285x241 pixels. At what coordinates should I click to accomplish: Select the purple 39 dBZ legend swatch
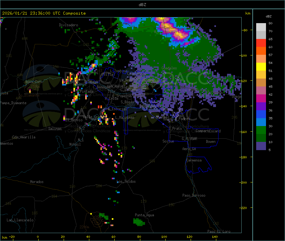[x=261, y=106]
